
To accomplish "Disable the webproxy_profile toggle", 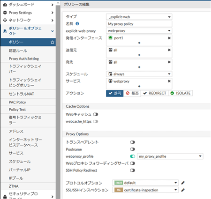I will click(x=132, y=156).
